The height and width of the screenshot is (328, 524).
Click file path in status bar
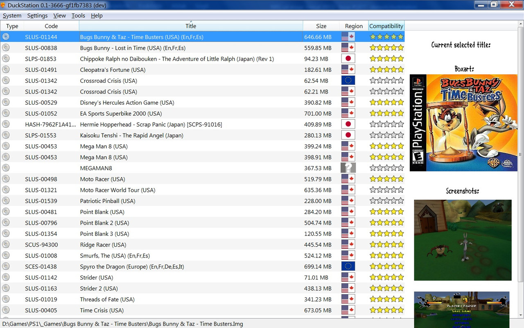click(122, 324)
